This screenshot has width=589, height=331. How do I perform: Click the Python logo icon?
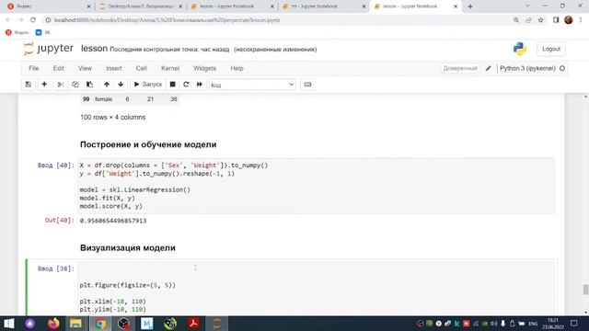[520, 49]
